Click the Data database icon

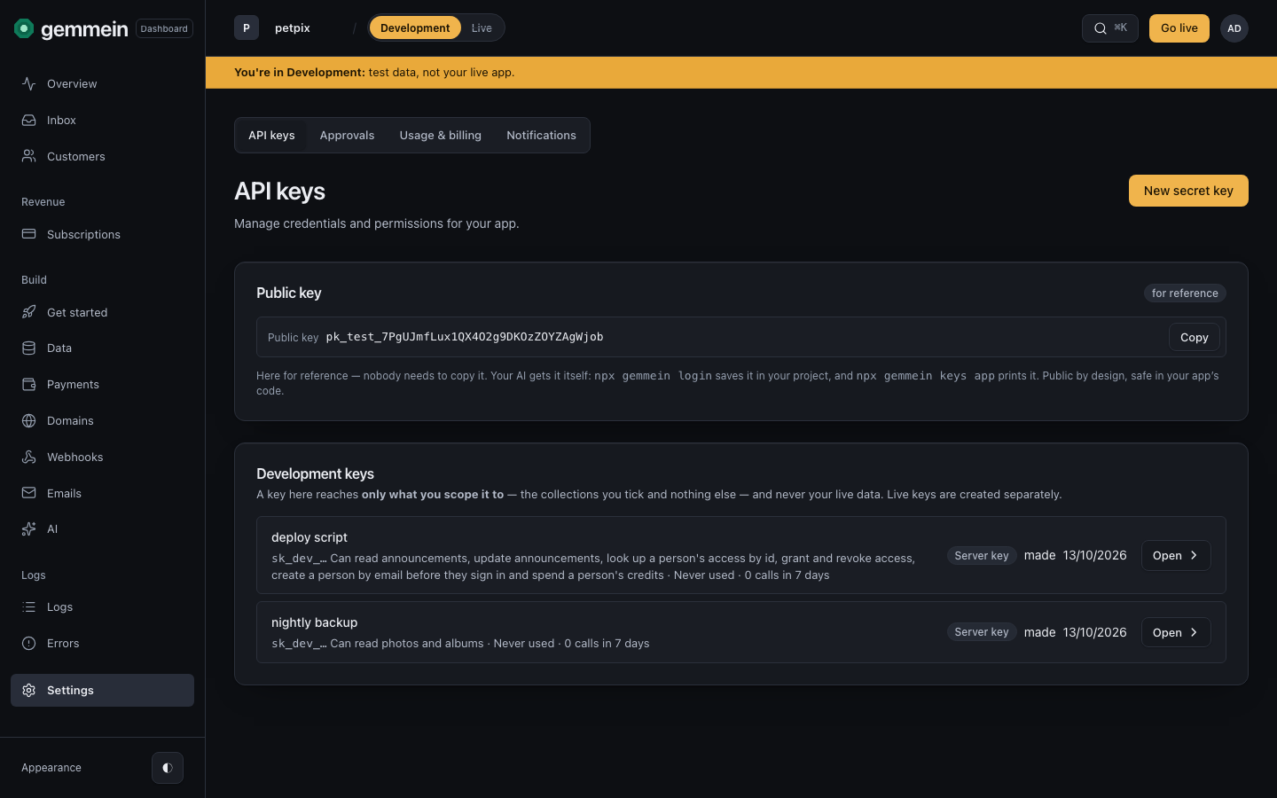[x=29, y=348]
